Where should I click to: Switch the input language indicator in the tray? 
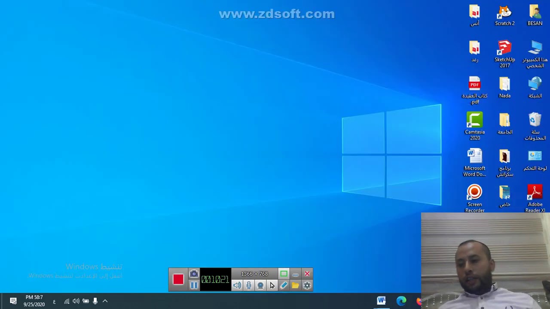tap(54, 301)
